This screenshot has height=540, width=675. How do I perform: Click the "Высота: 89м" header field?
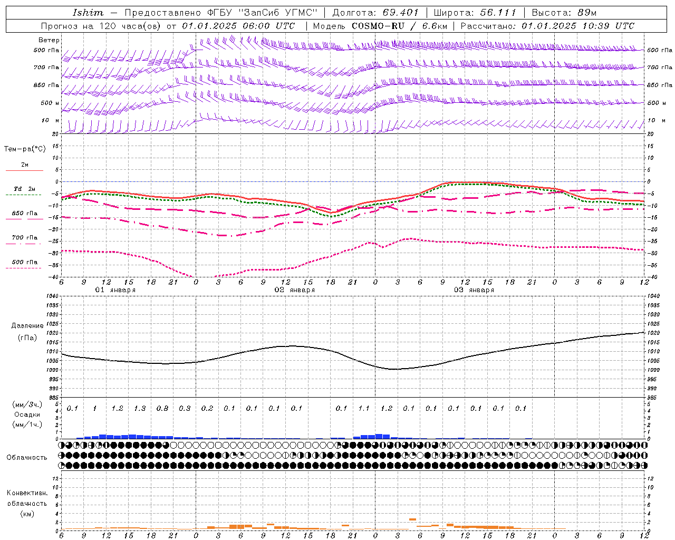tap(564, 13)
